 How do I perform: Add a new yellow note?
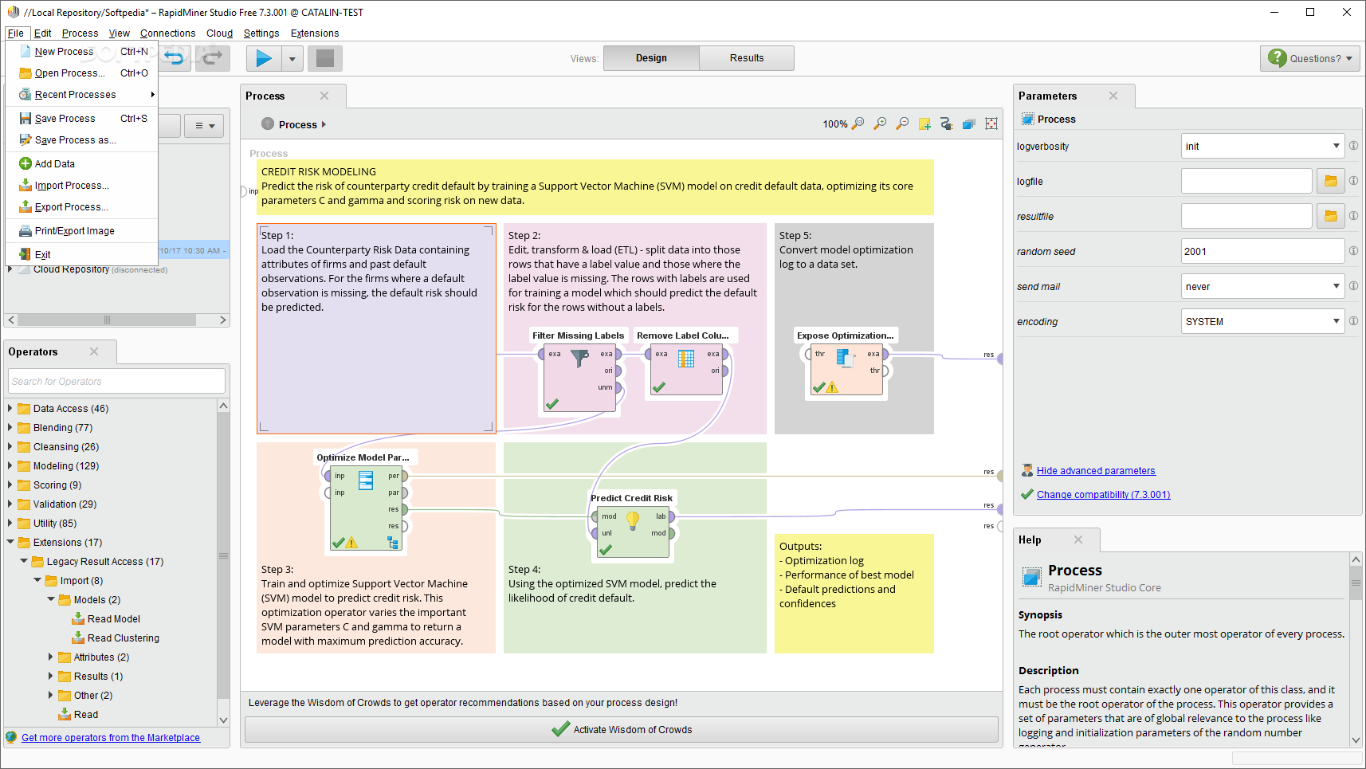tap(924, 124)
